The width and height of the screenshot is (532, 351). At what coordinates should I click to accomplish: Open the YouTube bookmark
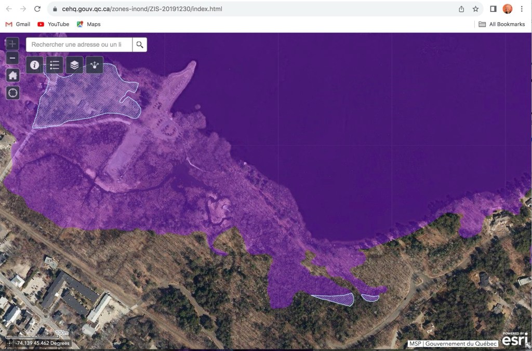tap(53, 24)
